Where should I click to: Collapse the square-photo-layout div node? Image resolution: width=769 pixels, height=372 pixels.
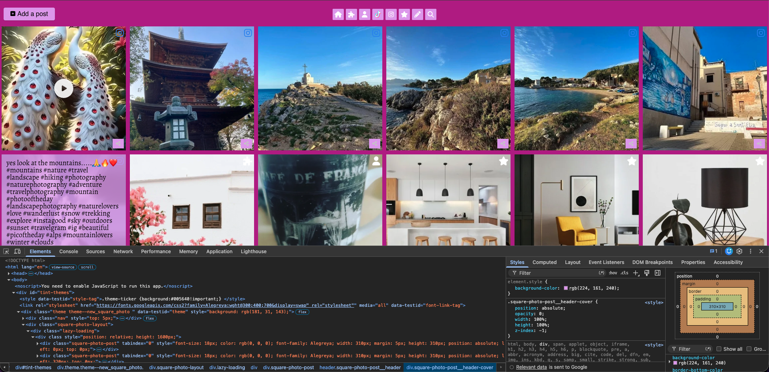point(23,325)
